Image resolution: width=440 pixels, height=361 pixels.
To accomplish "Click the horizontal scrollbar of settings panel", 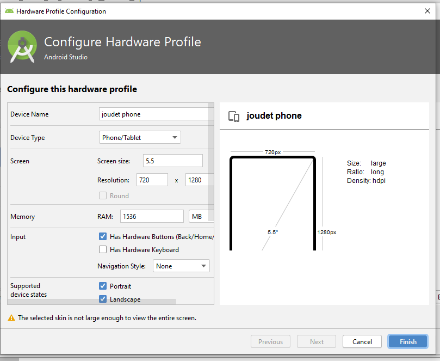I will coord(91,302).
